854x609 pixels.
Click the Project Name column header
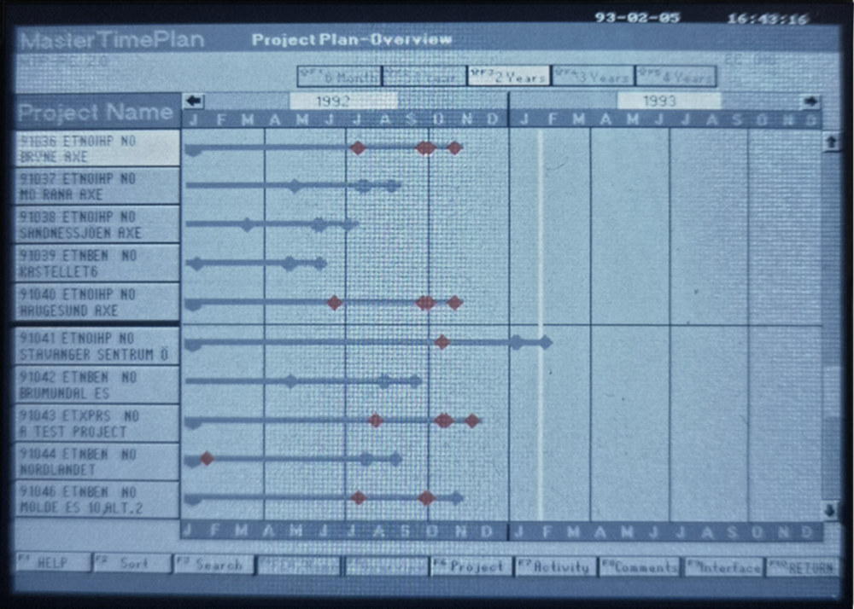point(97,112)
